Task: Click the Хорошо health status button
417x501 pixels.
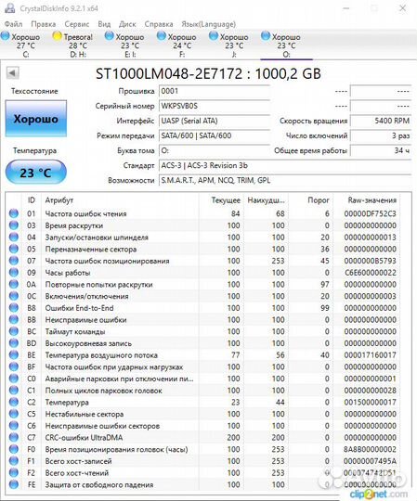Action: tap(36, 119)
